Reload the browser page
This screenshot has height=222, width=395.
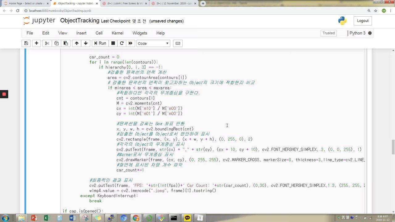(18, 10)
